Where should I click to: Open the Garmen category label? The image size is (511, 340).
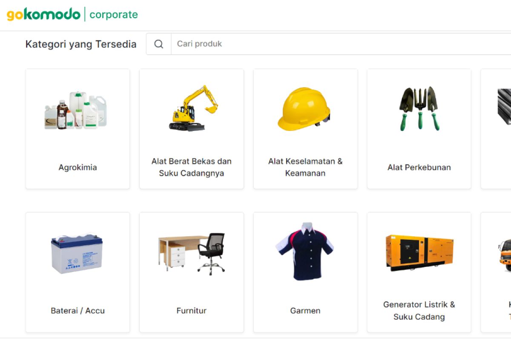click(x=305, y=311)
